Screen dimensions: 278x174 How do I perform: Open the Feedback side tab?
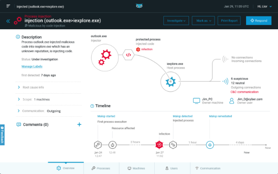point(2,135)
